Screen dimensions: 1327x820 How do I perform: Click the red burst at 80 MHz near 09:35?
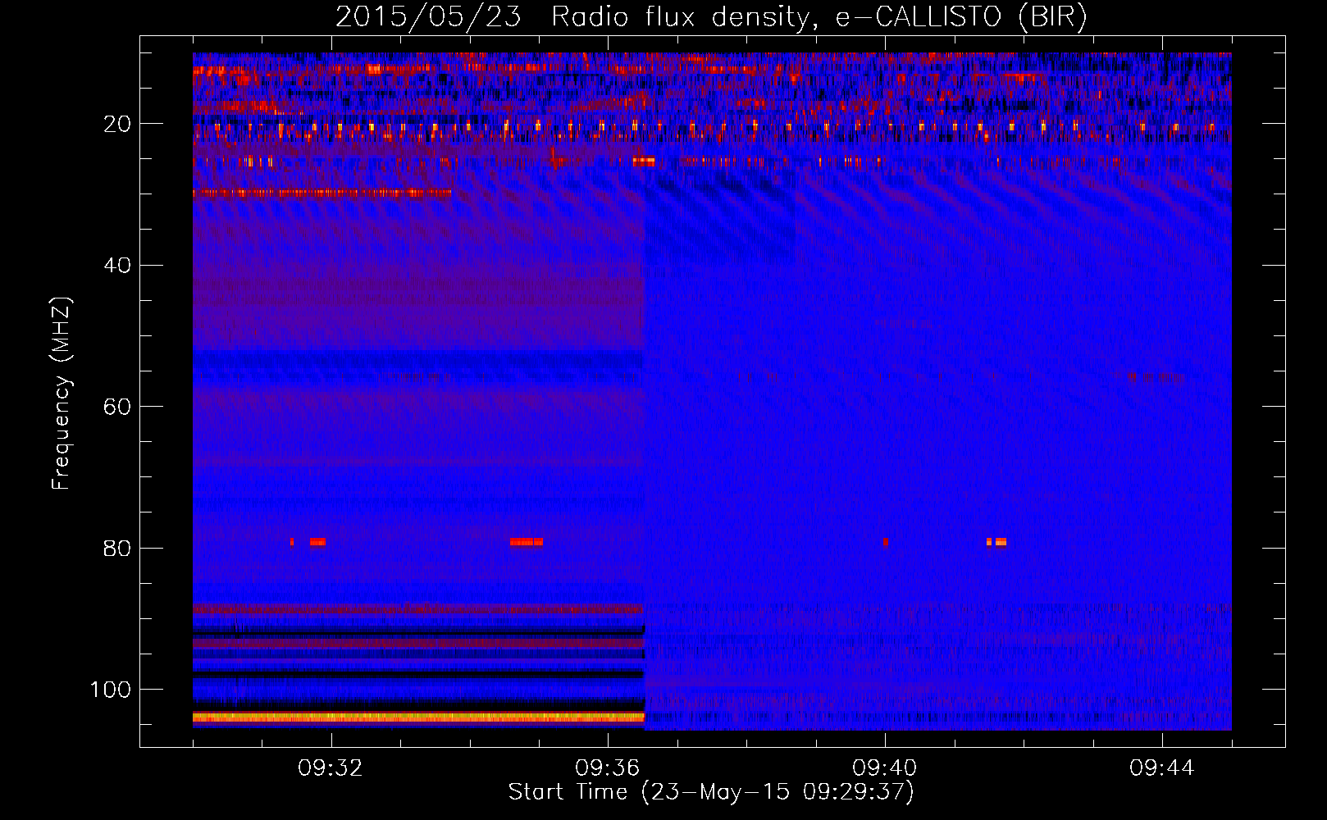click(526, 542)
